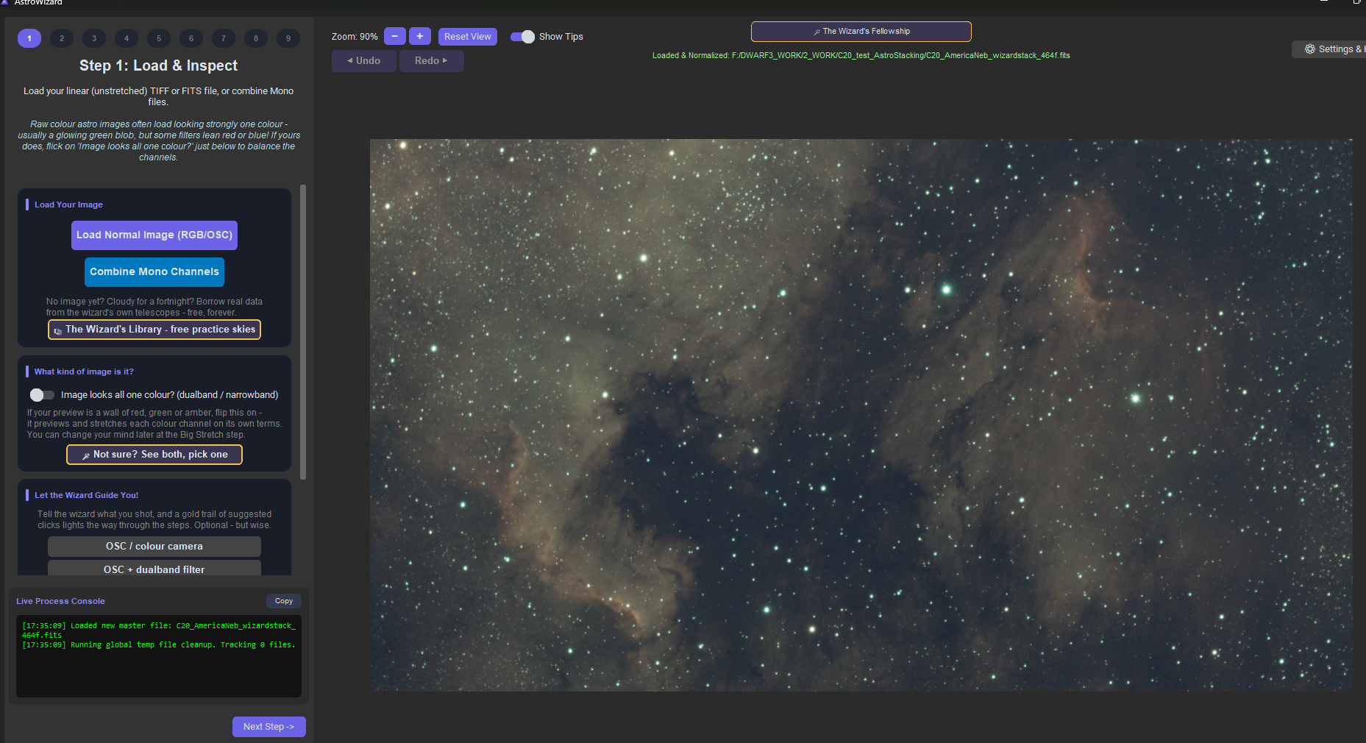The width and height of the screenshot is (1366, 743).
Task: Redo the last undone action
Action: pos(432,61)
